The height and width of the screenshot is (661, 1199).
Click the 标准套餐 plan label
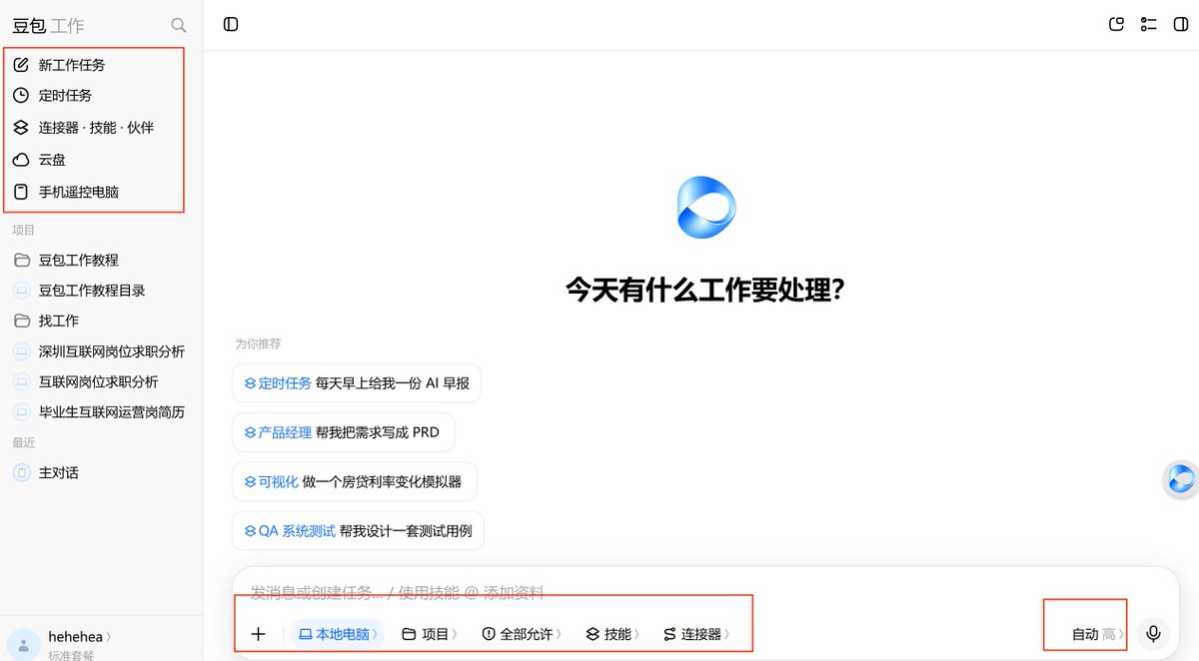click(72, 655)
